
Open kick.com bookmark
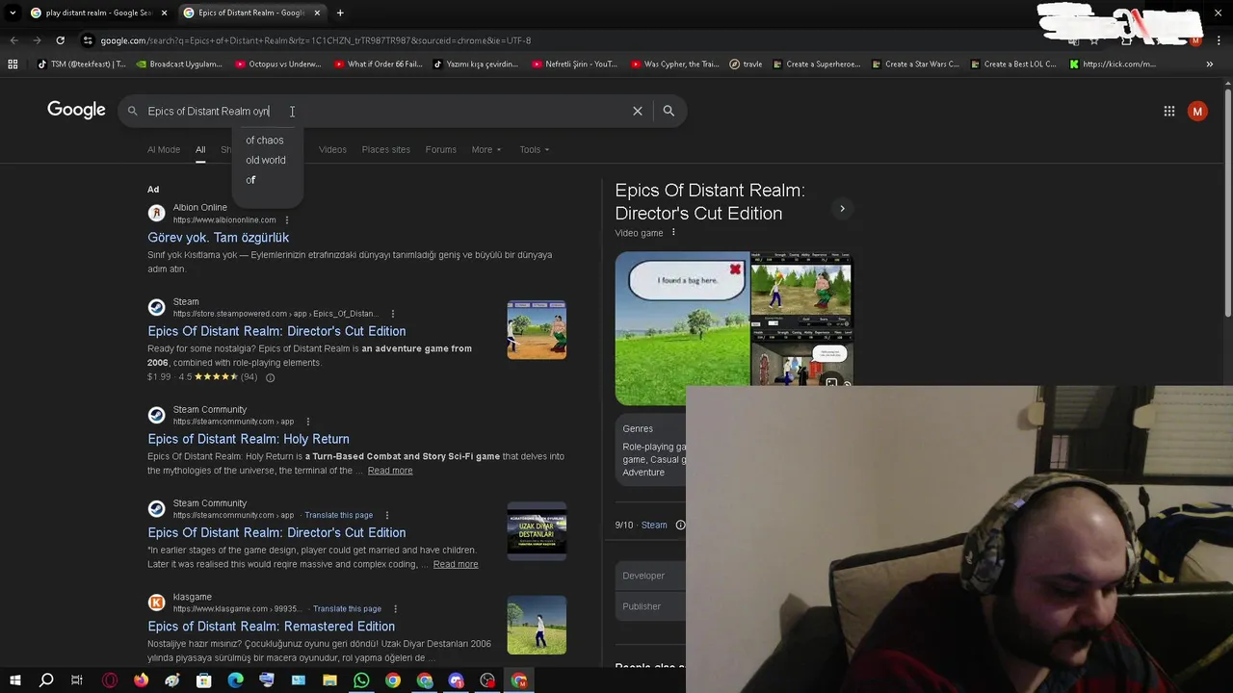click(1113, 64)
